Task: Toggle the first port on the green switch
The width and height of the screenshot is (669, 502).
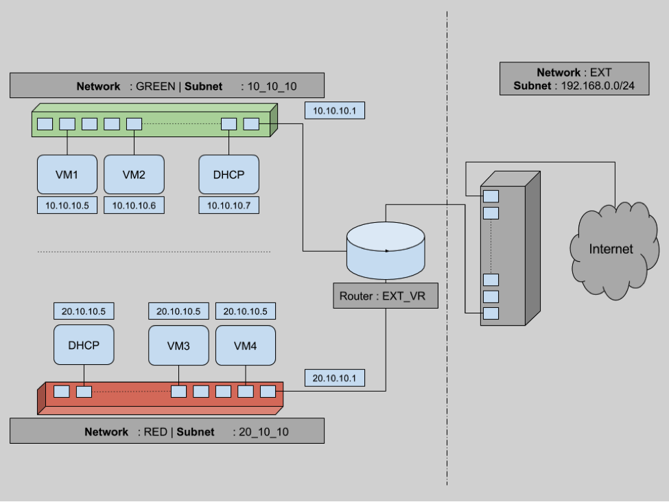Action: click(x=45, y=123)
